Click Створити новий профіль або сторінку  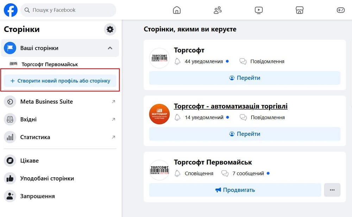pos(60,80)
